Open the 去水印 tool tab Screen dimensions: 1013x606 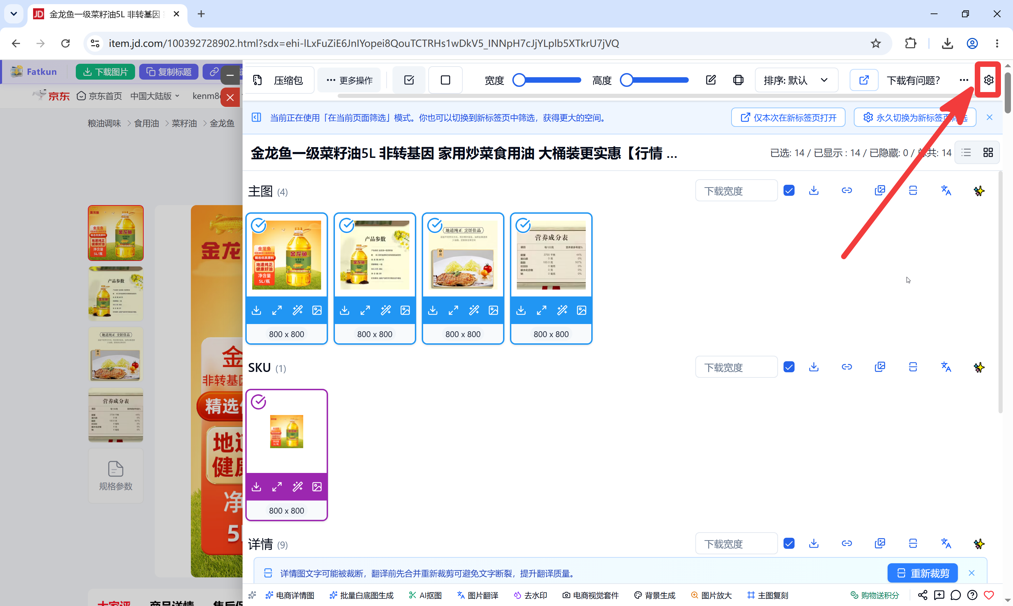530,595
